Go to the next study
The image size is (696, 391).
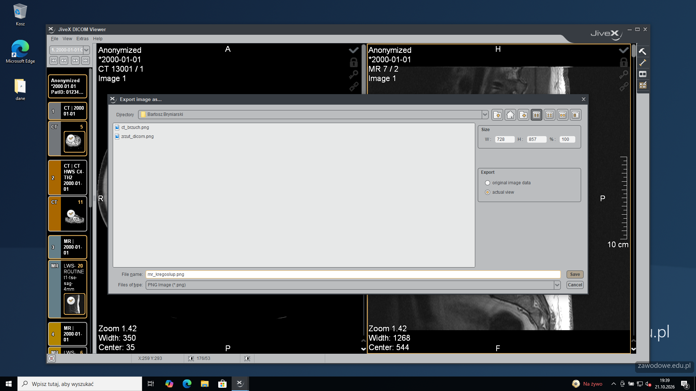pyautogui.click(x=75, y=60)
